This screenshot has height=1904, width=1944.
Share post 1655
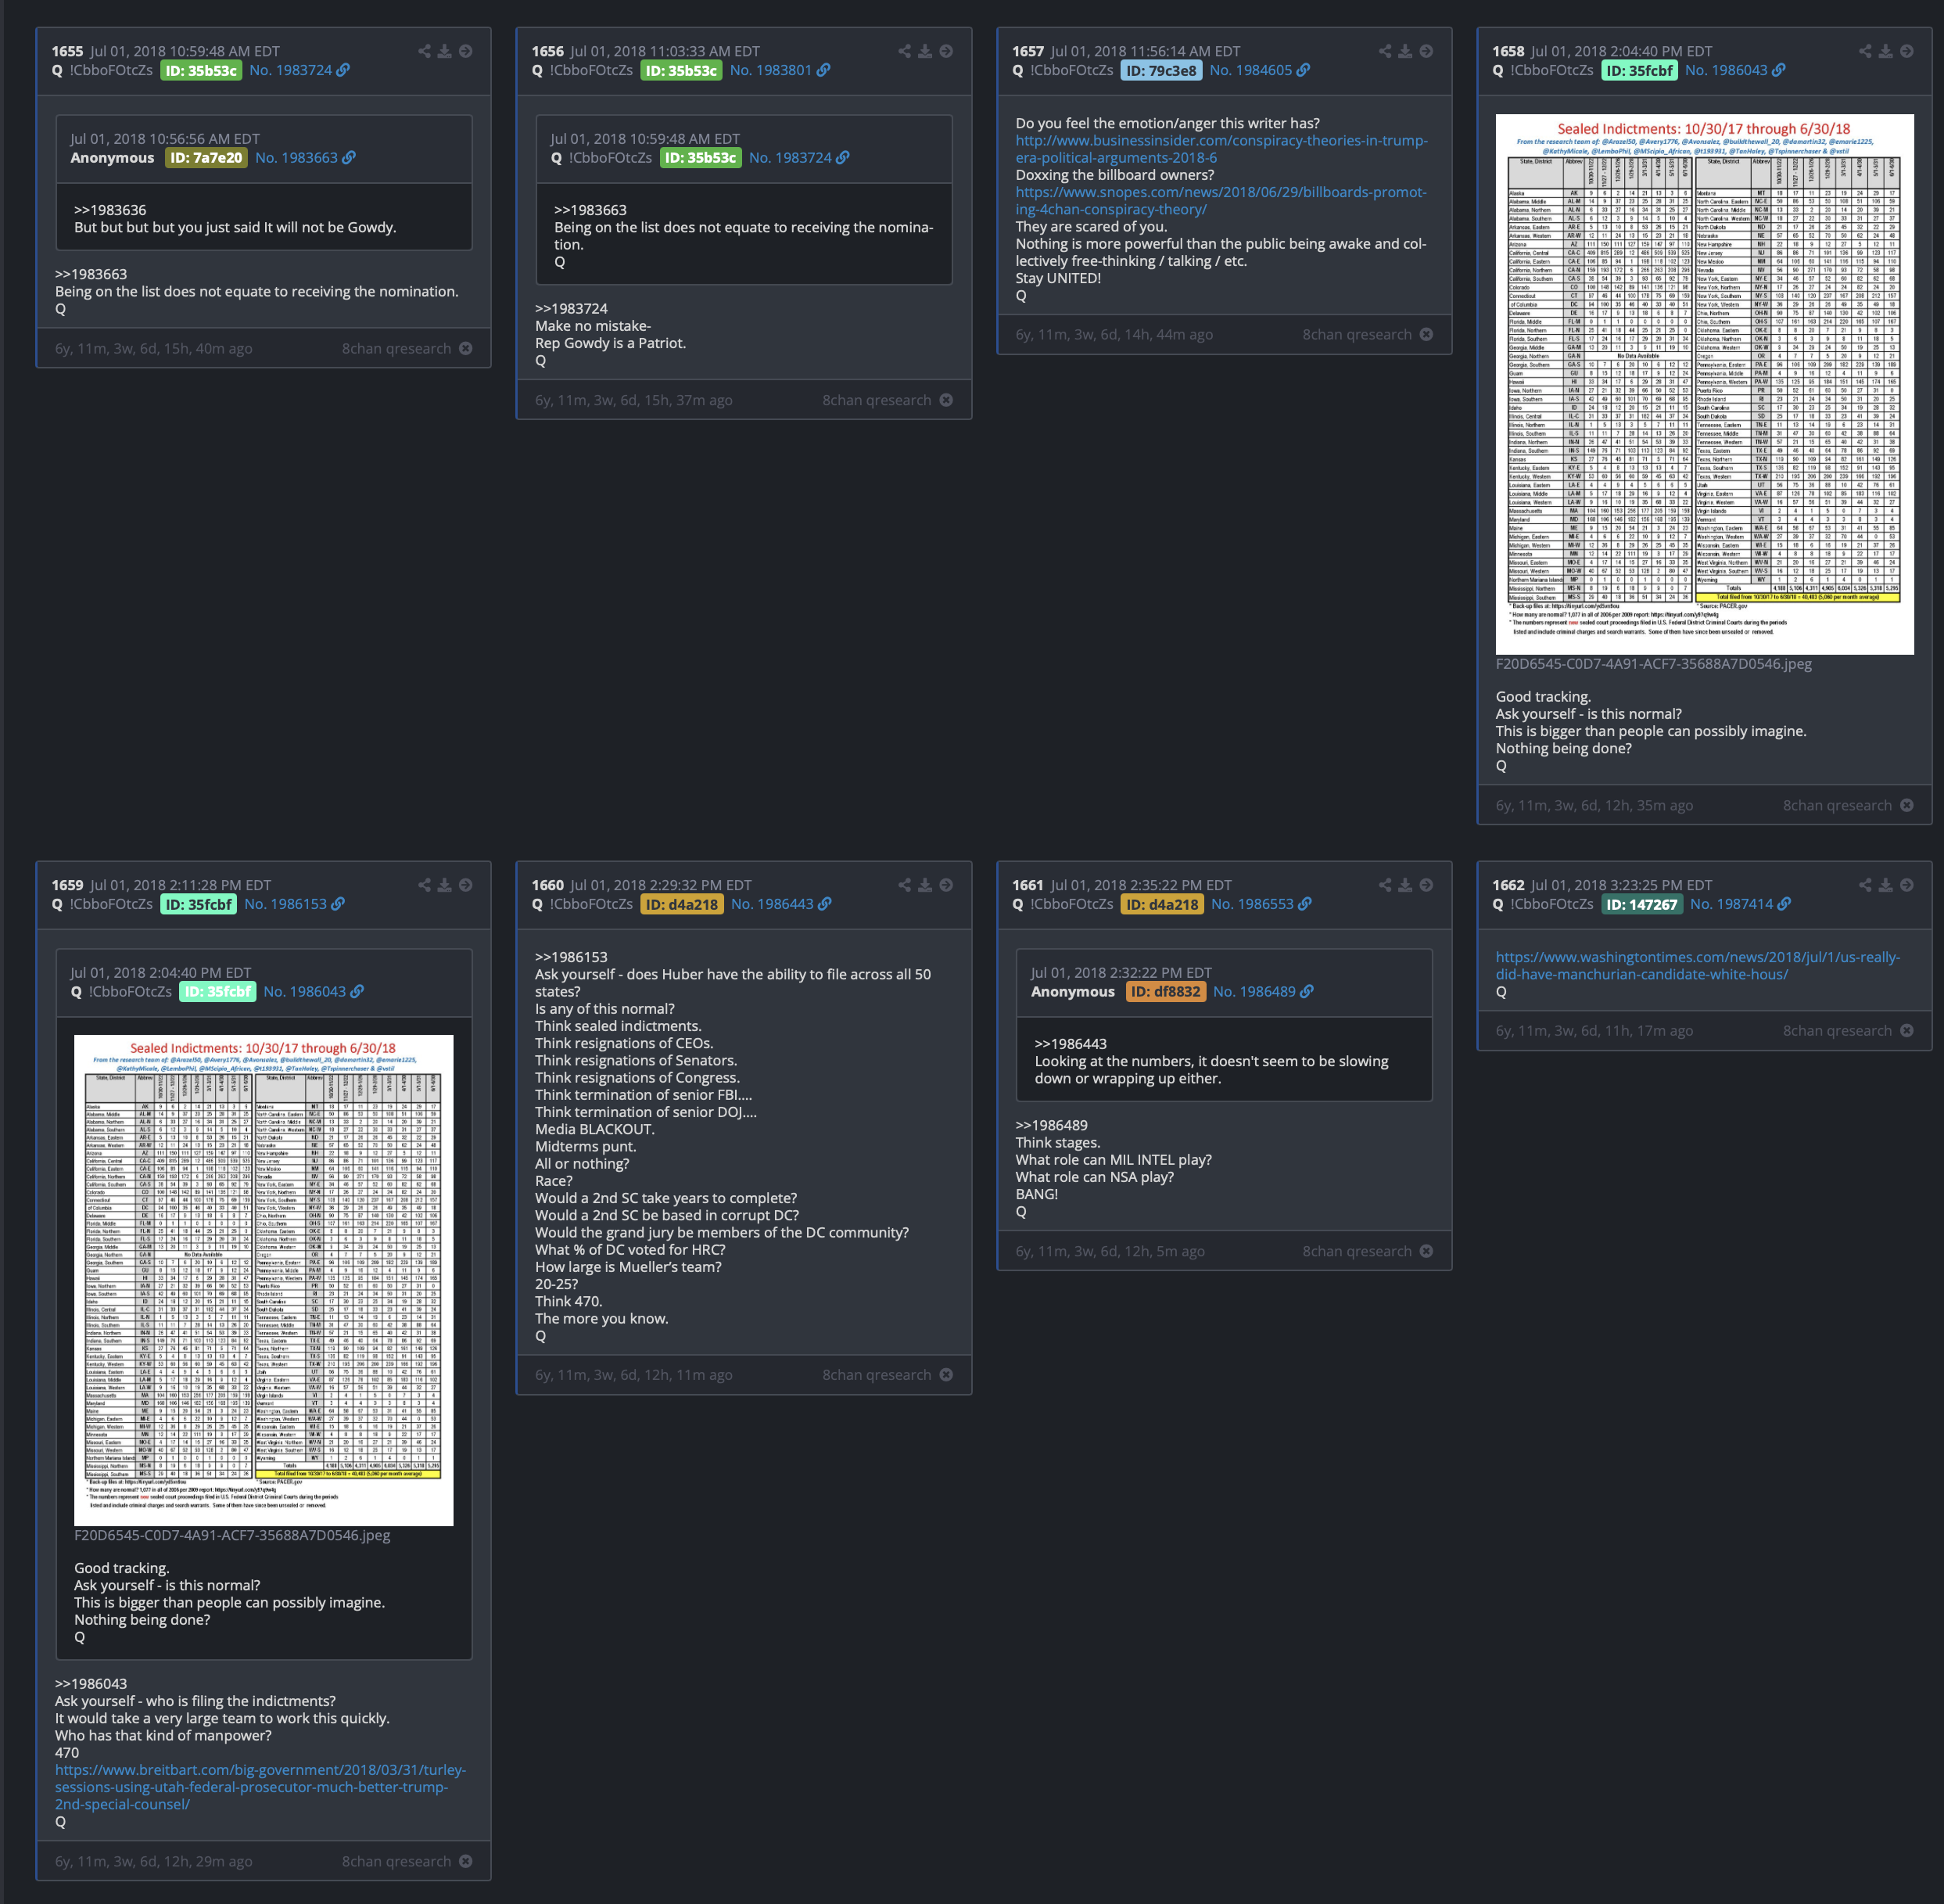click(424, 51)
